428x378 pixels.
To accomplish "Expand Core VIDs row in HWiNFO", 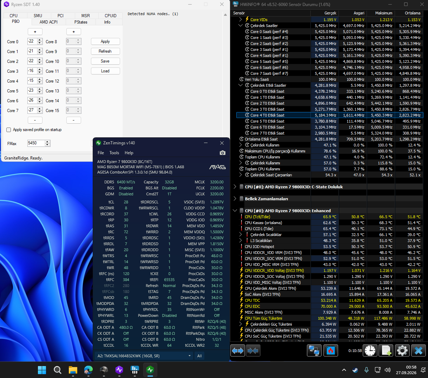I will click(x=241, y=20).
